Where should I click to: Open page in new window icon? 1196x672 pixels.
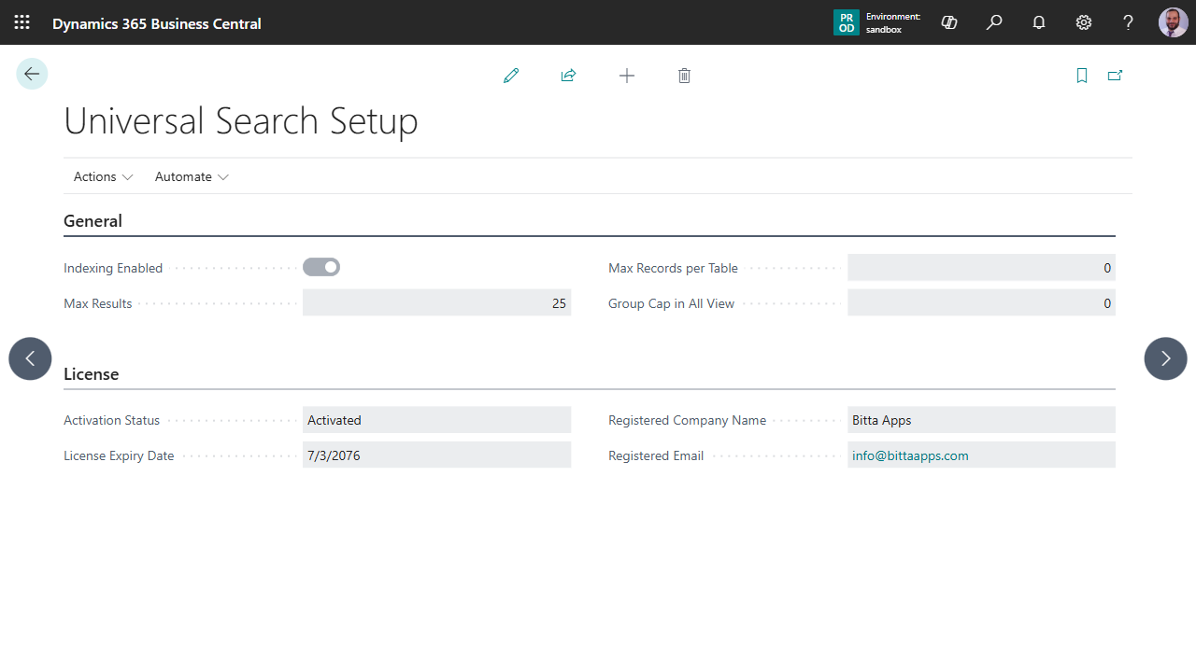tap(1115, 76)
